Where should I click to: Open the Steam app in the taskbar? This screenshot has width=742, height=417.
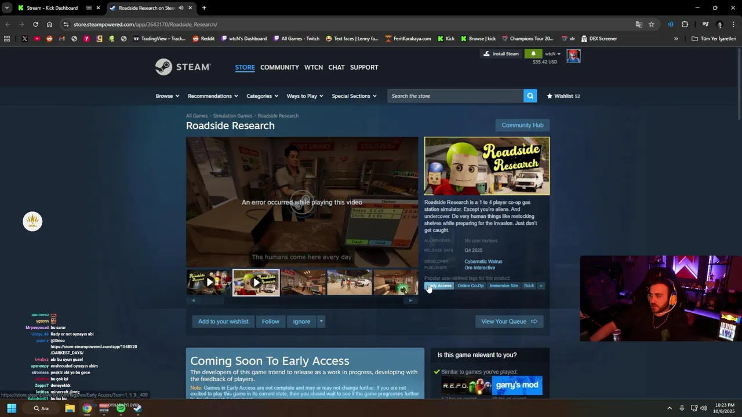point(137,408)
